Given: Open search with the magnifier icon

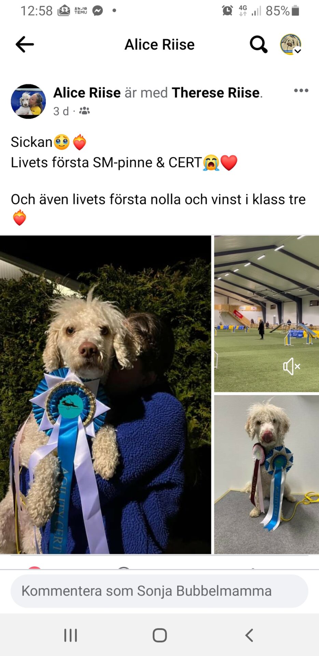Looking at the screenshot, I should (259, 44).
